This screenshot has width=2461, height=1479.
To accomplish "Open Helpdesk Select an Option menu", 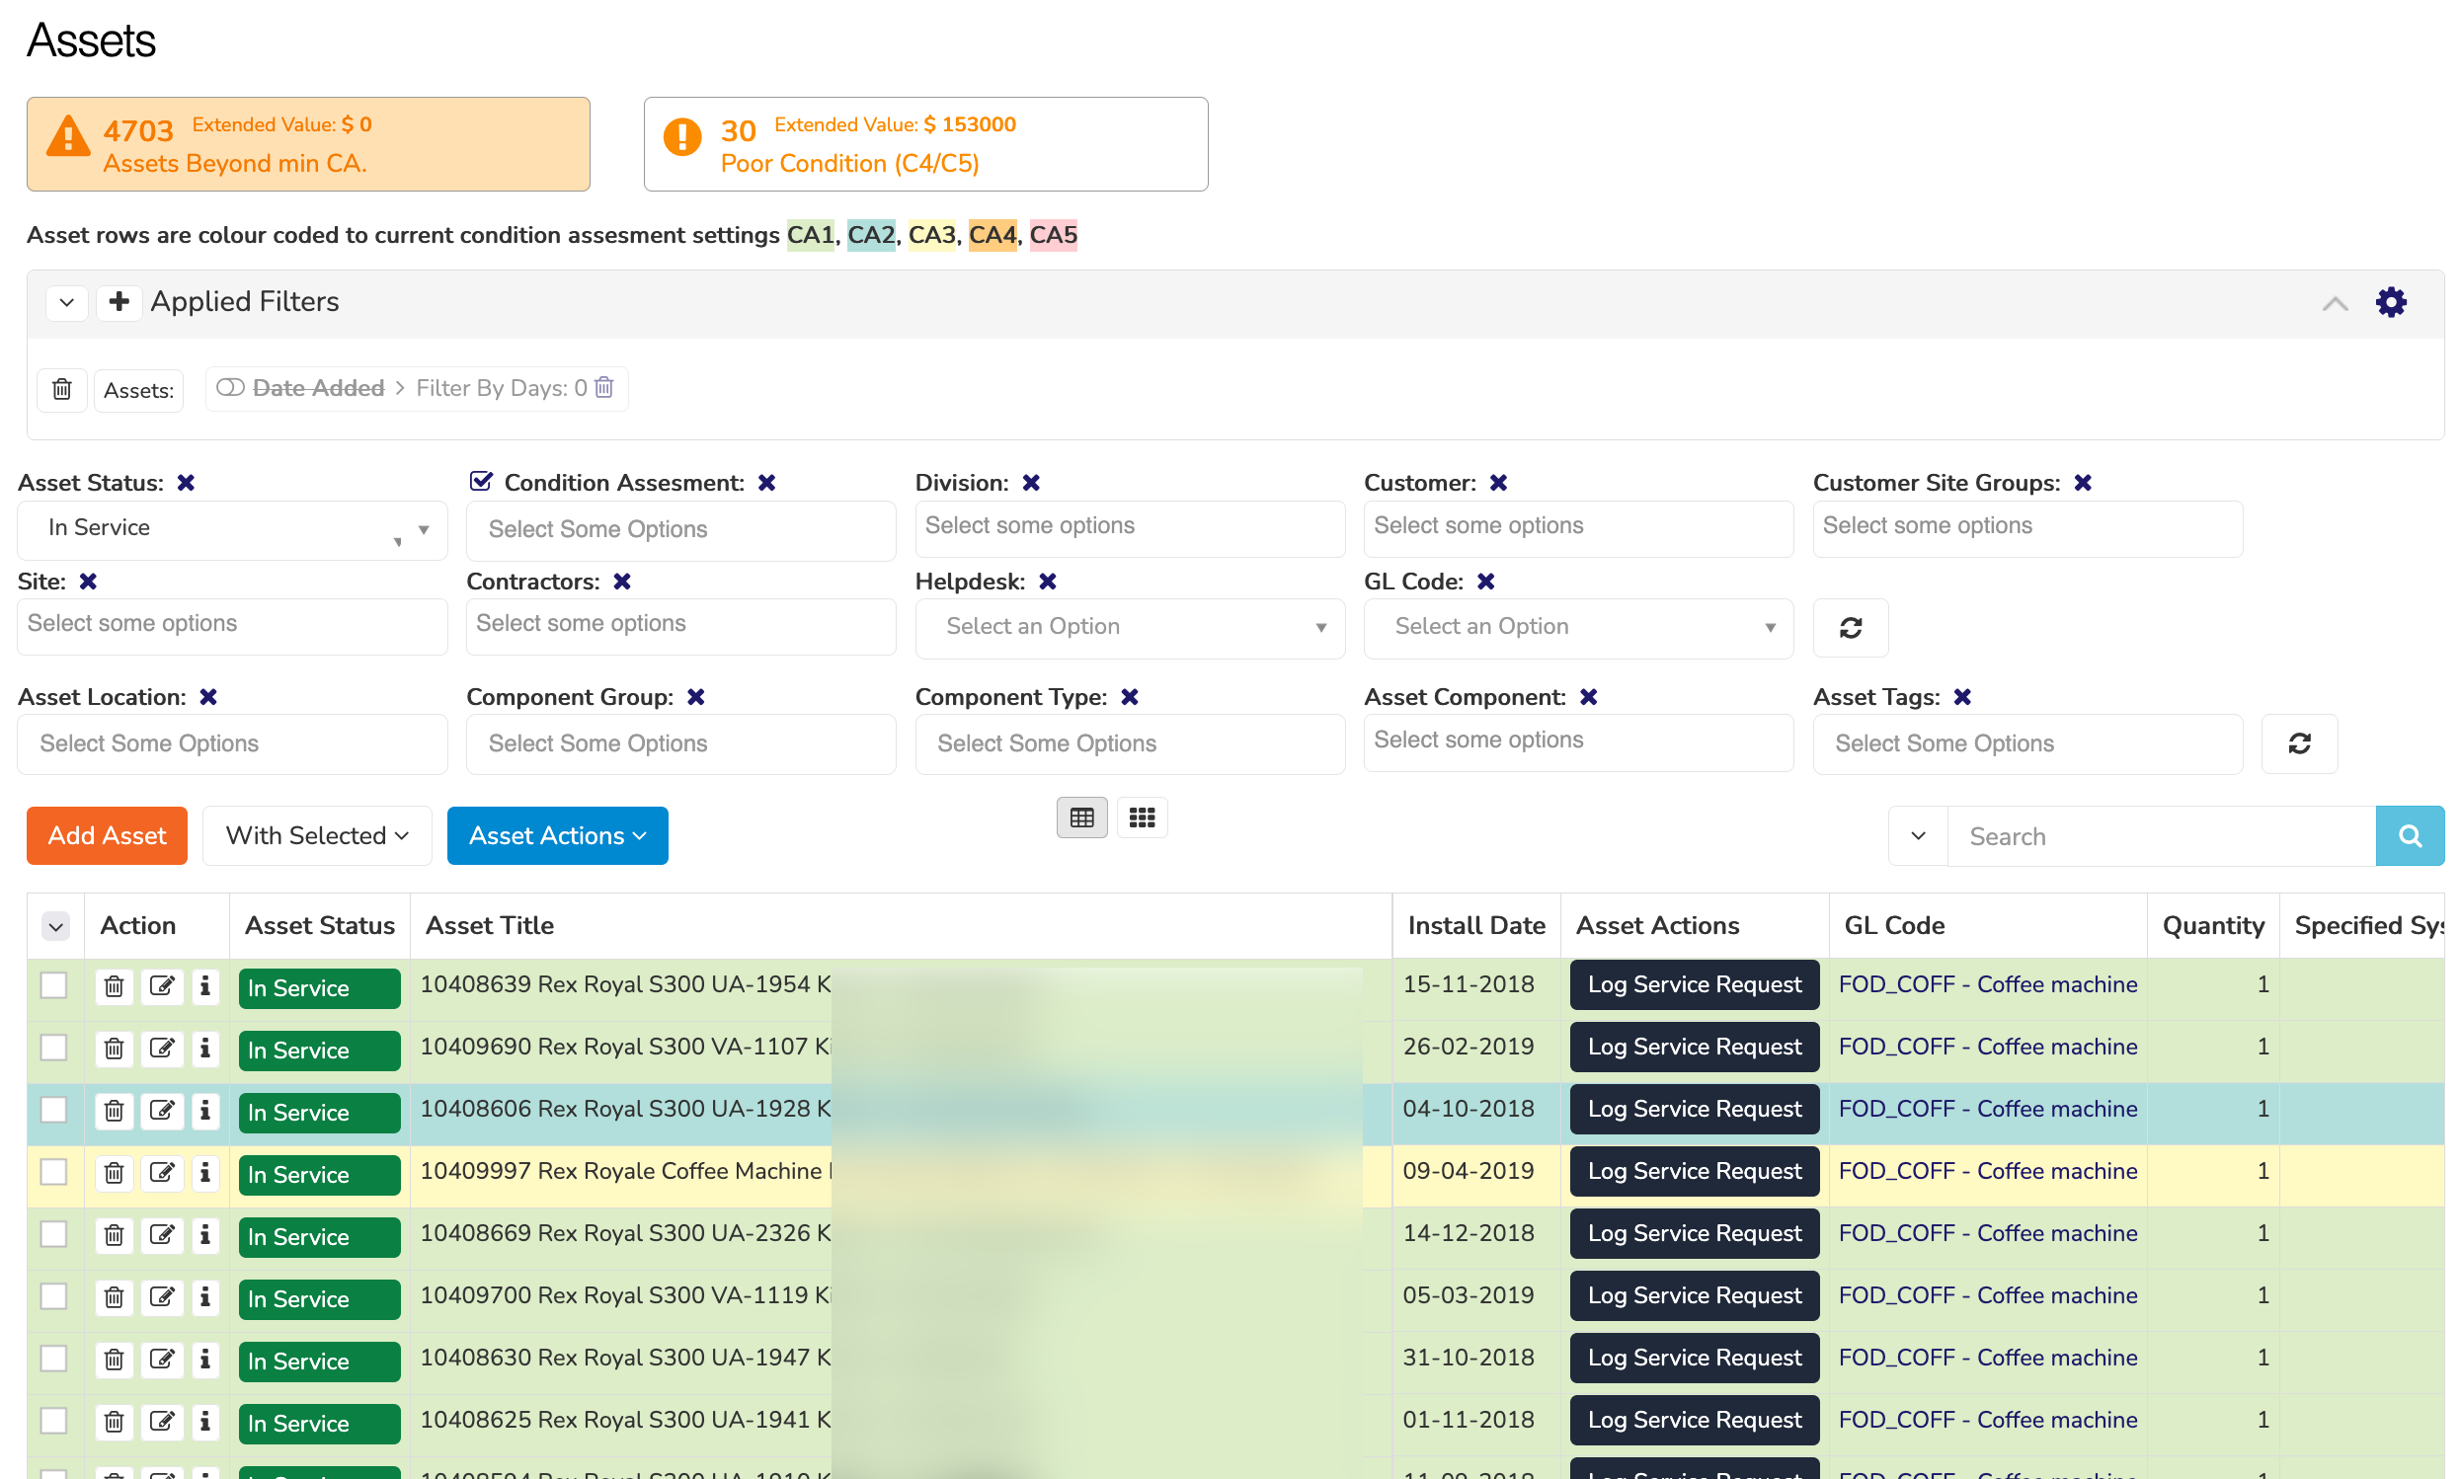I will click(x=1130, y=627).
